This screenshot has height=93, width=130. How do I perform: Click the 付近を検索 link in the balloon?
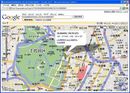61,43
